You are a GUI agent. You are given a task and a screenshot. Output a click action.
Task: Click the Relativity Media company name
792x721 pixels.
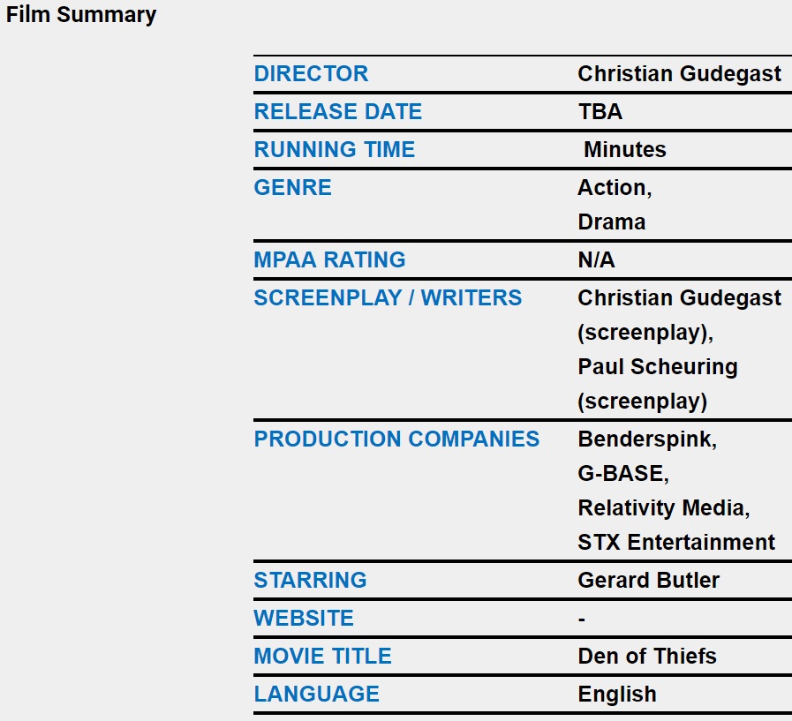pos(661,508)
